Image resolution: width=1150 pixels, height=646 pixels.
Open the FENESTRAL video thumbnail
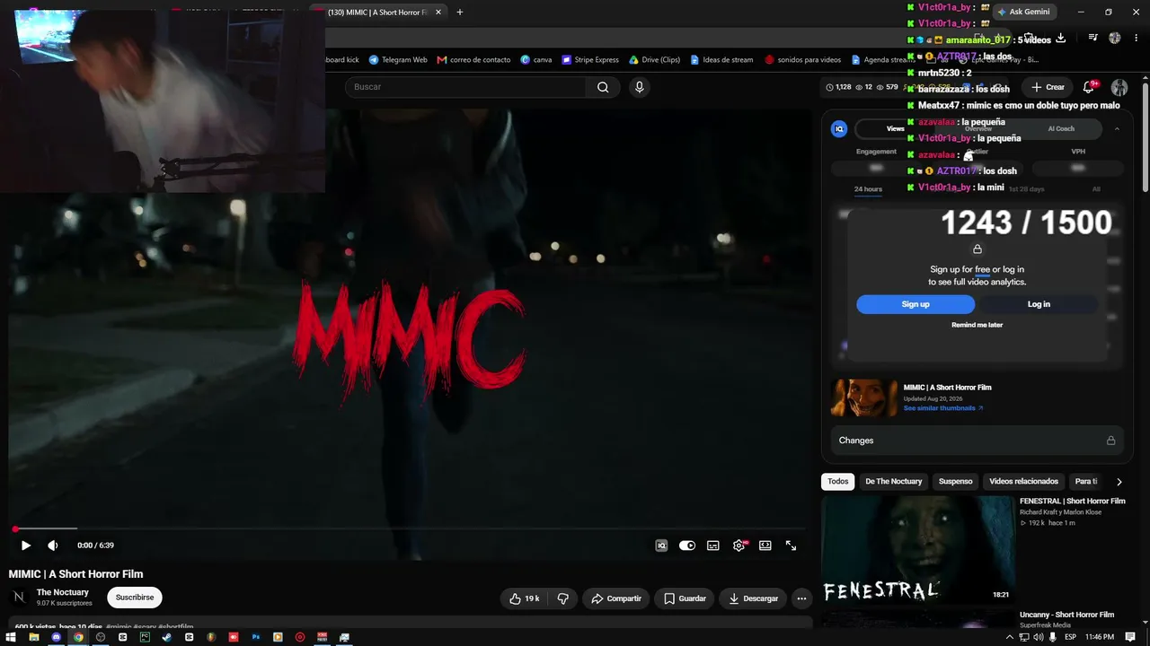point(917,550)
